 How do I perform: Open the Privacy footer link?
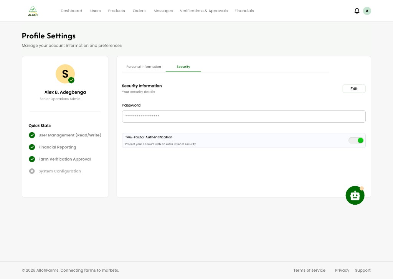pyautogui.click(x=342, y=270)
